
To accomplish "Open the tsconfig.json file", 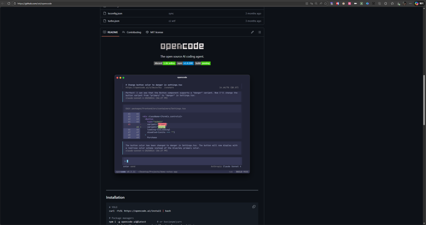I will (x=115, y=13).
